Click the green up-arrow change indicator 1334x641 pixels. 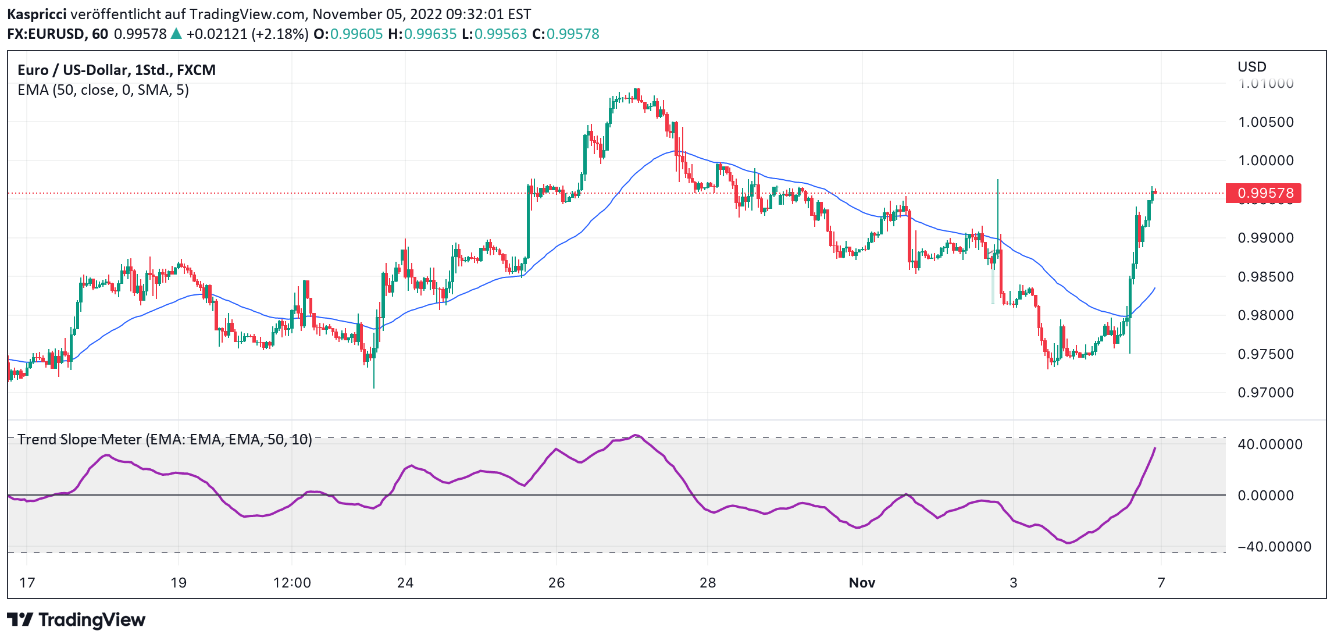(176, 34)
